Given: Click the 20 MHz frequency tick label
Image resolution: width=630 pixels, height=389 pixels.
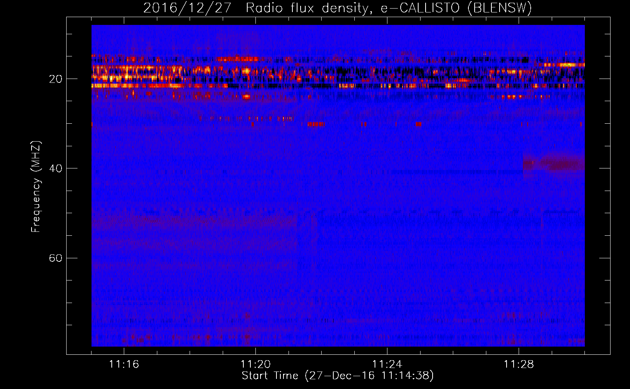Looking at the screenshot, I should (55, 79).
